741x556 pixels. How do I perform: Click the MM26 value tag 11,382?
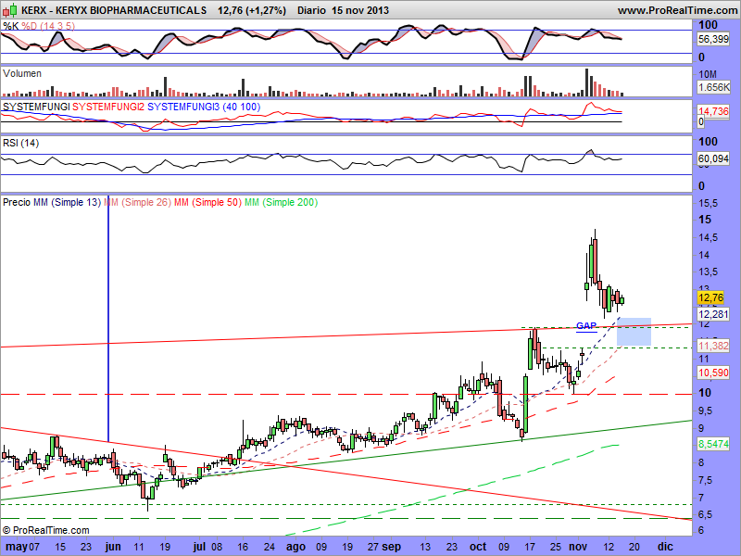713,346
